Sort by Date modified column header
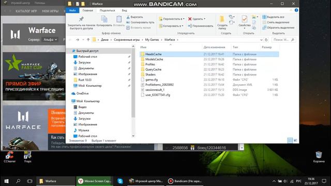Viewport: 331px width, 186px height. [x=214, y=47]
